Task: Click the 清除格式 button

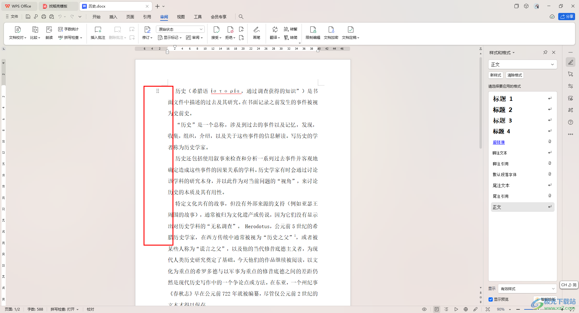Action: click(514, 75)
